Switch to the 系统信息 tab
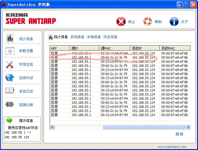 [77, 37]
